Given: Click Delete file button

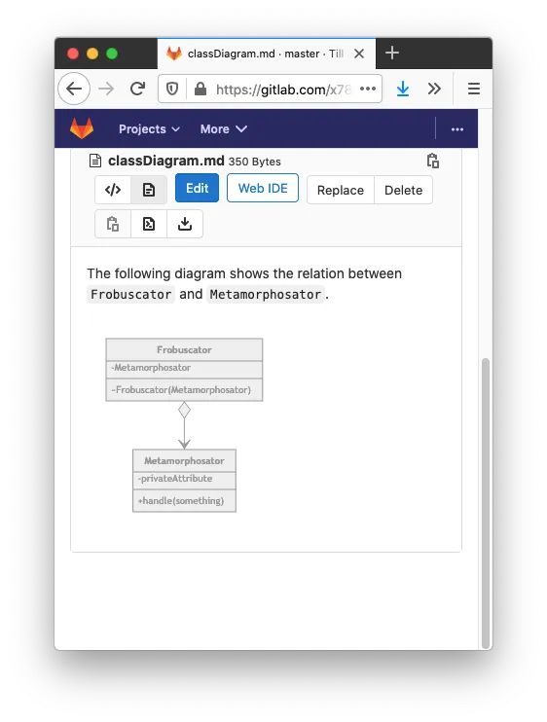Looking at the screenshot, I should 403,190.
